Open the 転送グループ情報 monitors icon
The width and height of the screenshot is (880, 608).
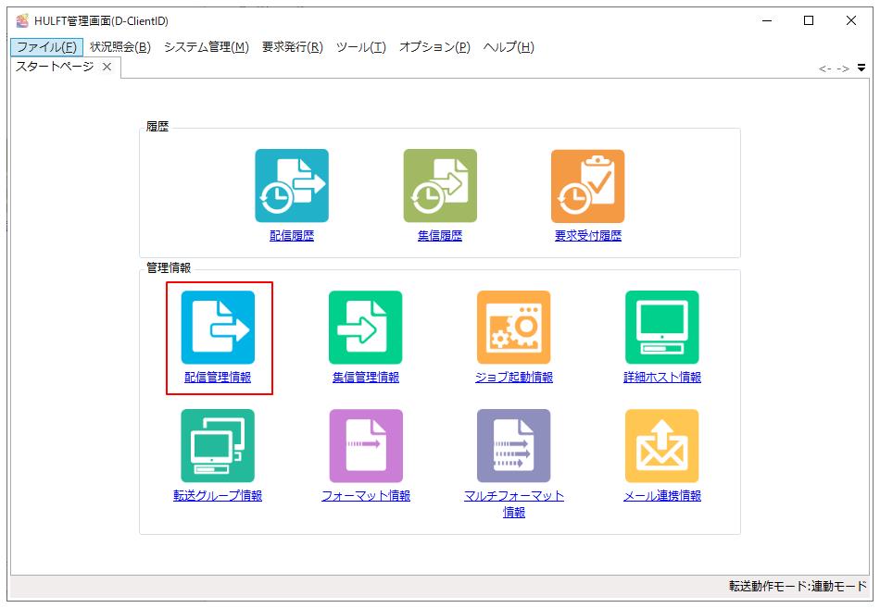pyautogui.click(x=218, y=446)
